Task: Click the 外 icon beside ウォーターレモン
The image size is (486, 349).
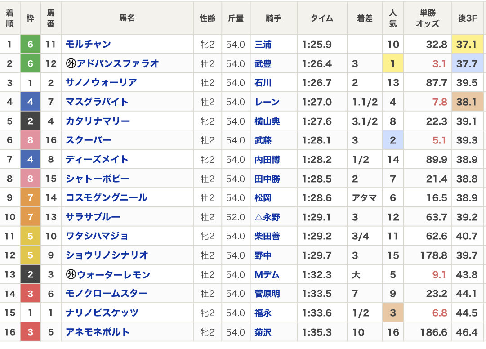Action: click(70, 274)
